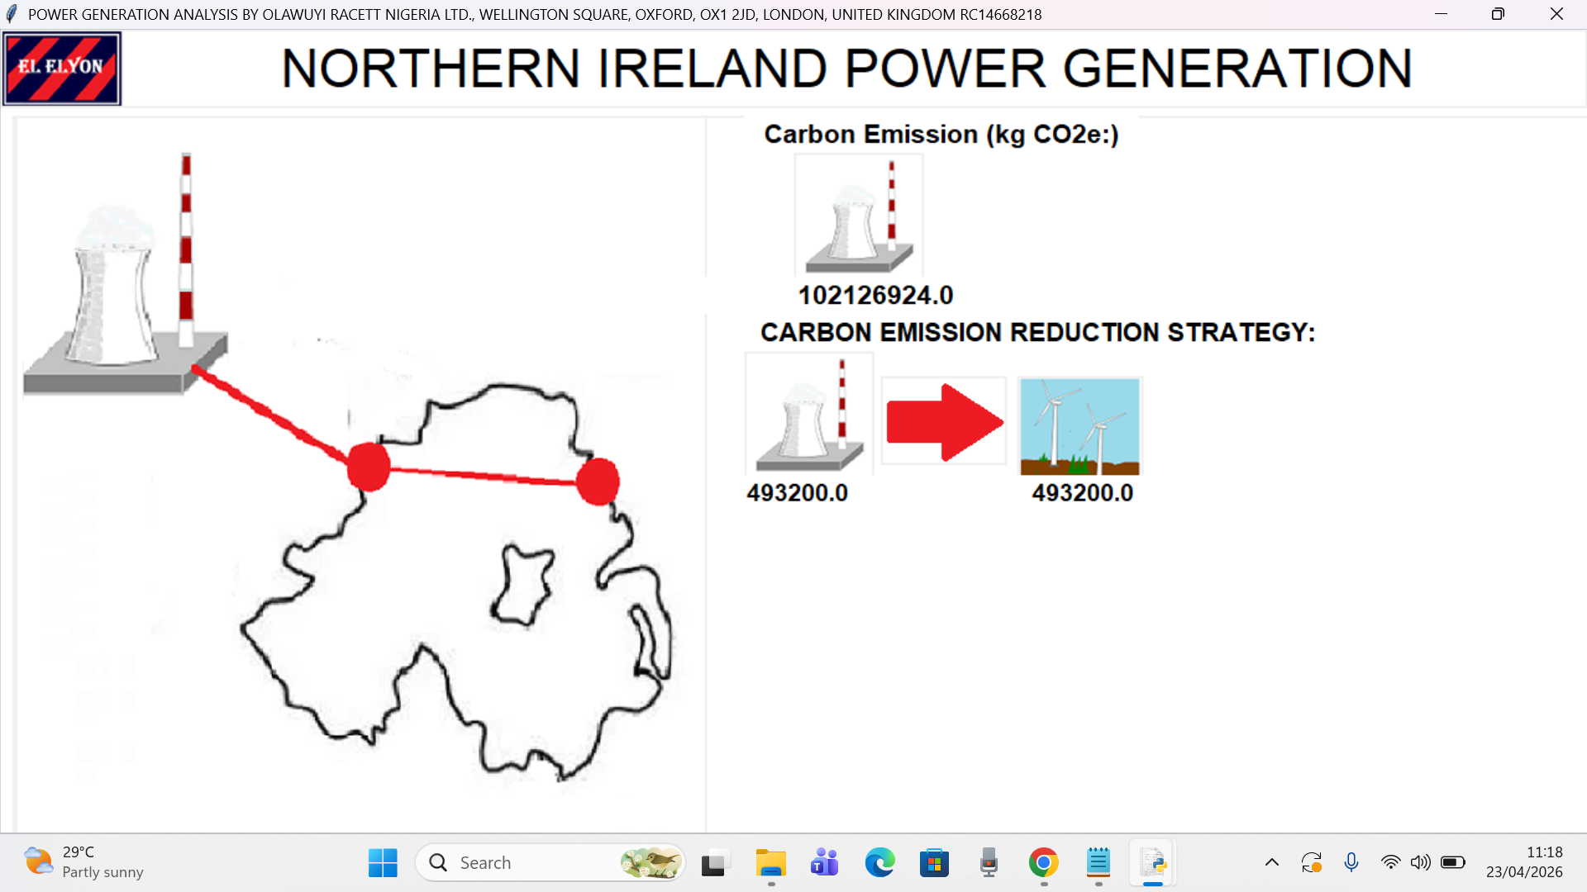The width and height of the screenshot is (1587, 892).
Task: Open the weather widget showing 29°C
Action: (83, 862)
